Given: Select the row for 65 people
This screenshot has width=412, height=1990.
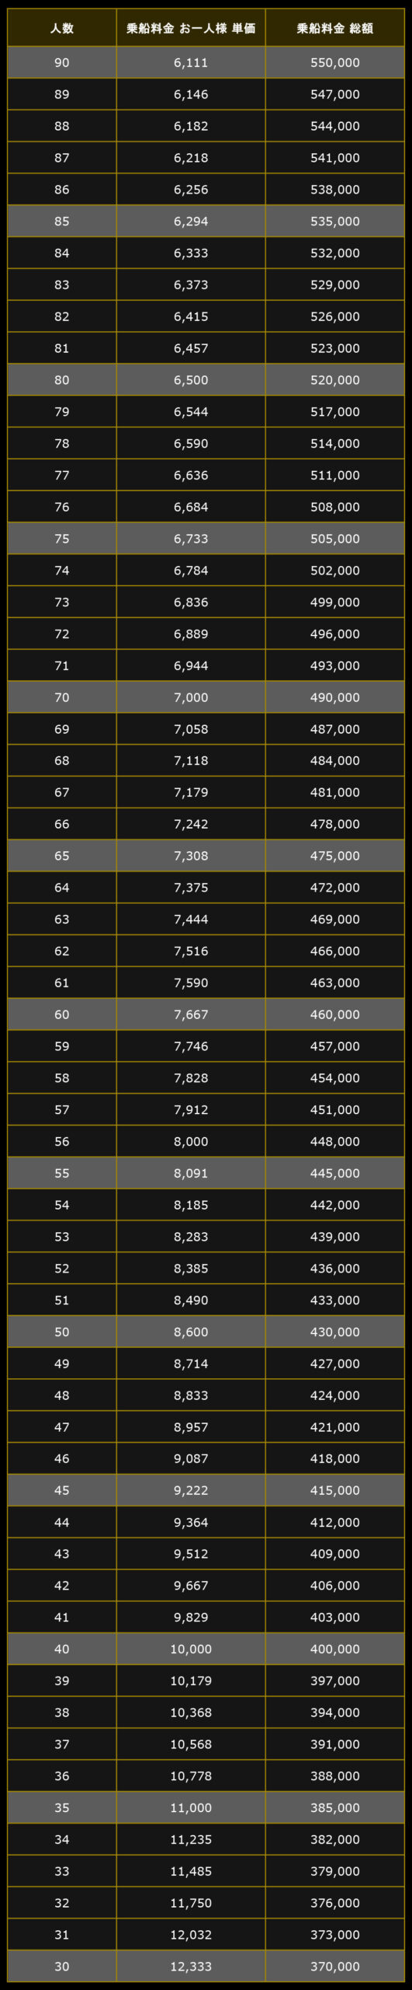Looking at the screenshot, I should 206,856.
